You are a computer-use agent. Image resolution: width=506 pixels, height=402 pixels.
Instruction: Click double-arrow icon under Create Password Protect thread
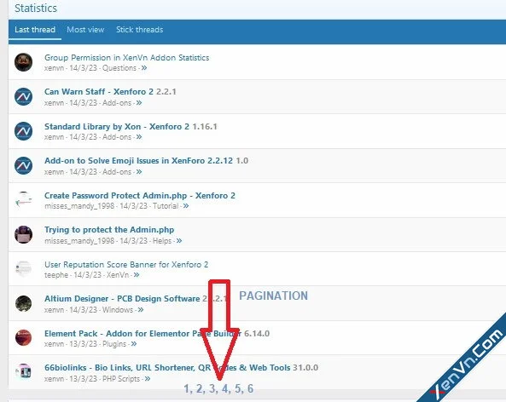(186, 206)
